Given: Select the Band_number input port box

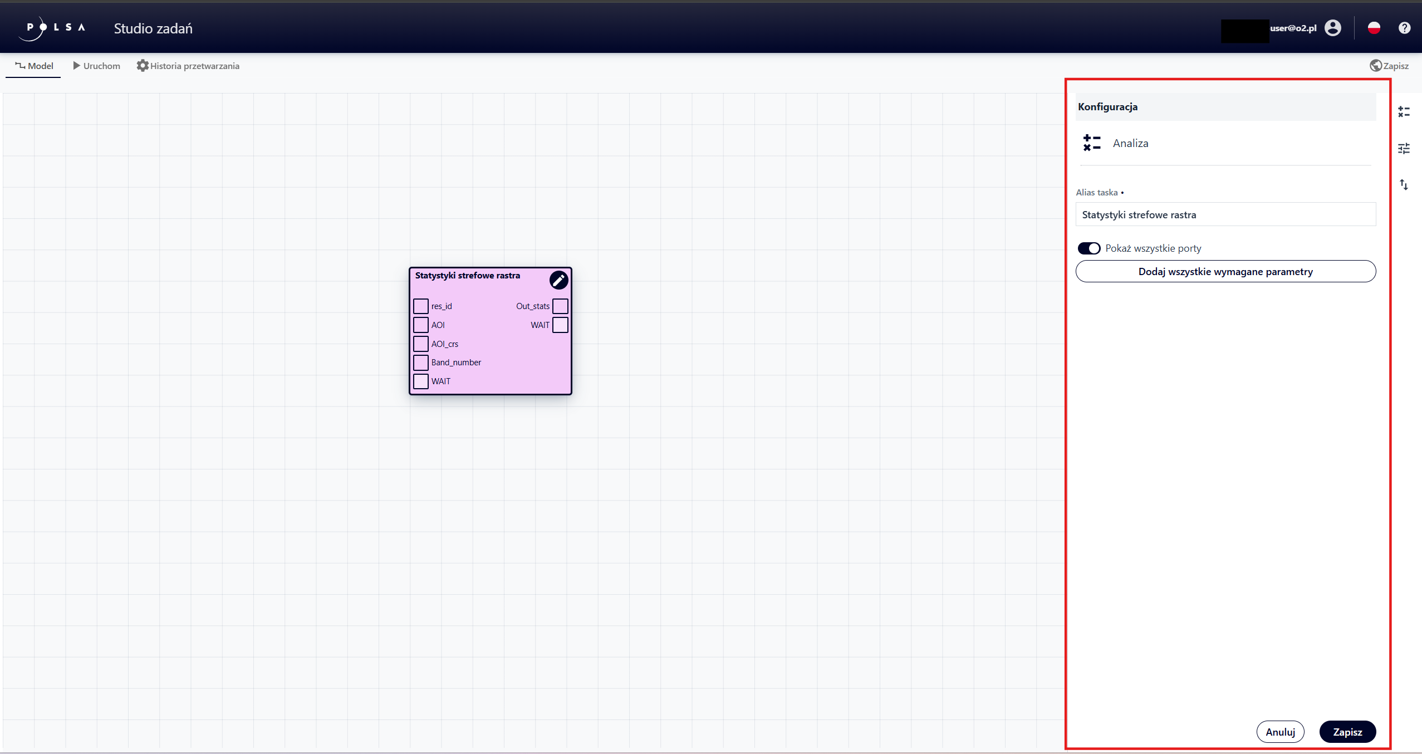Looking at the screenshot, I should (421, 363).
